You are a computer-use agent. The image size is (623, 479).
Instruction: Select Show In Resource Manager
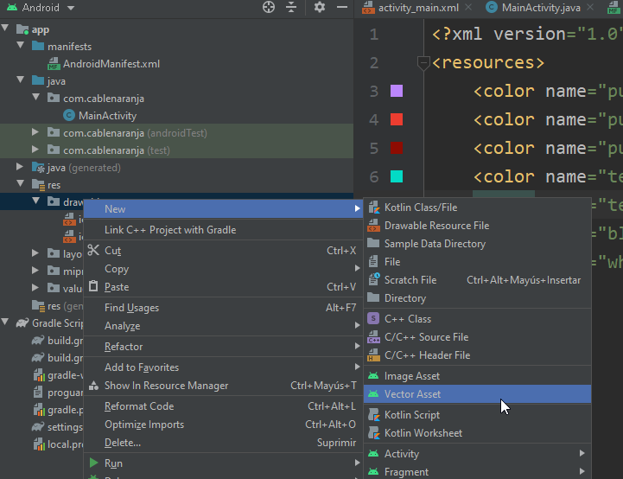tap(223, 386)
